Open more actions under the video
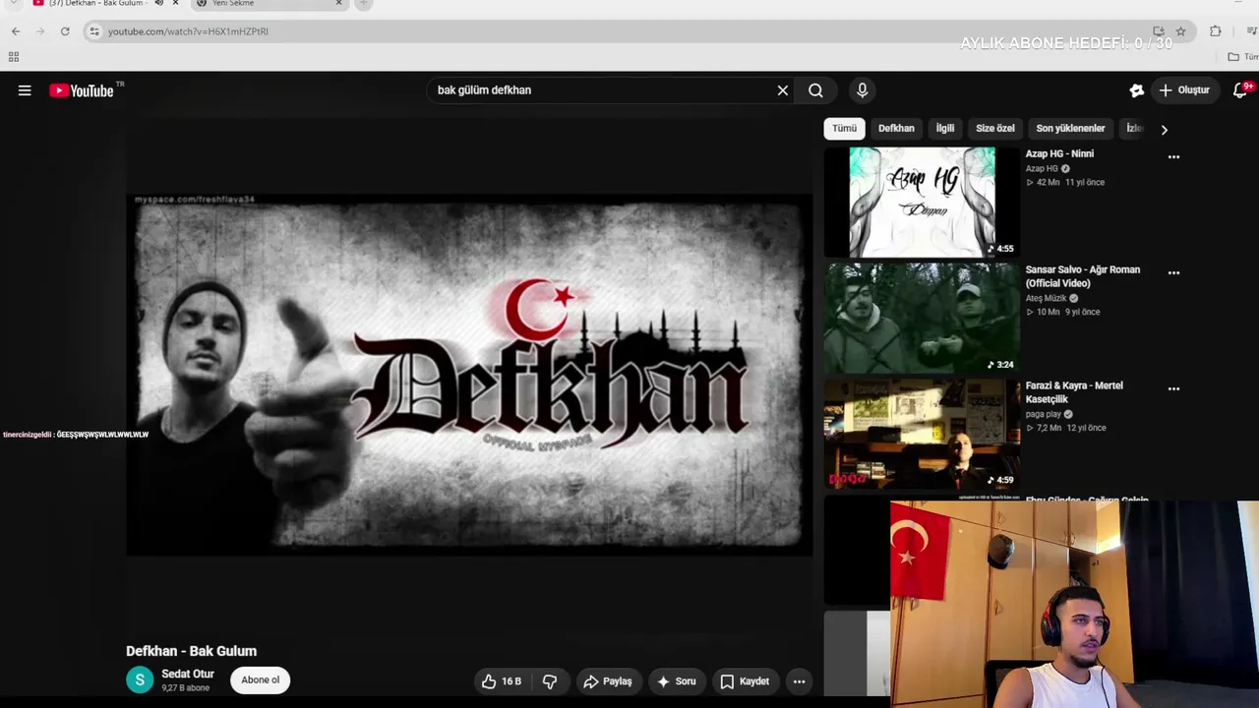 (x=800, y=681)
